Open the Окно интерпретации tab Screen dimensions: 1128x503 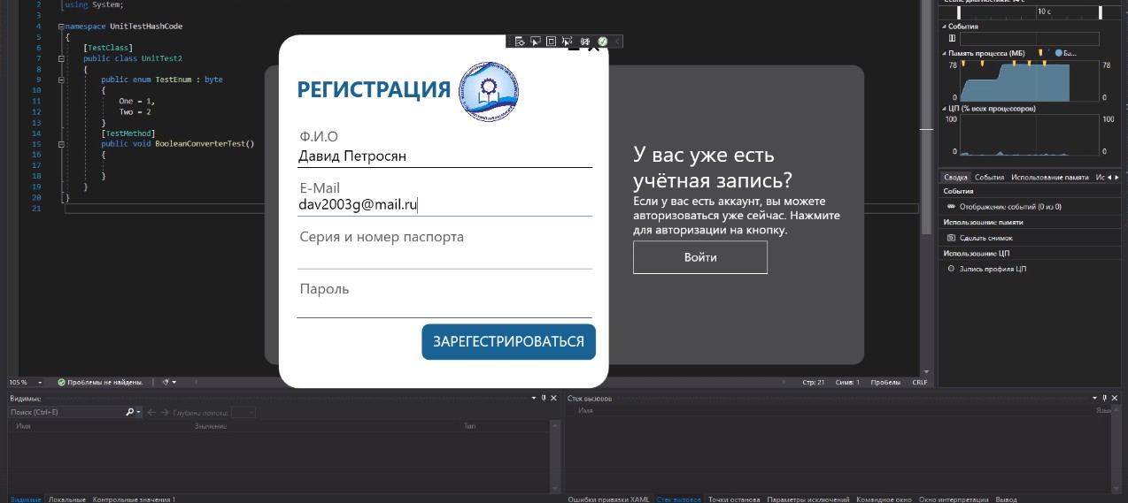[x=954, y=499]
